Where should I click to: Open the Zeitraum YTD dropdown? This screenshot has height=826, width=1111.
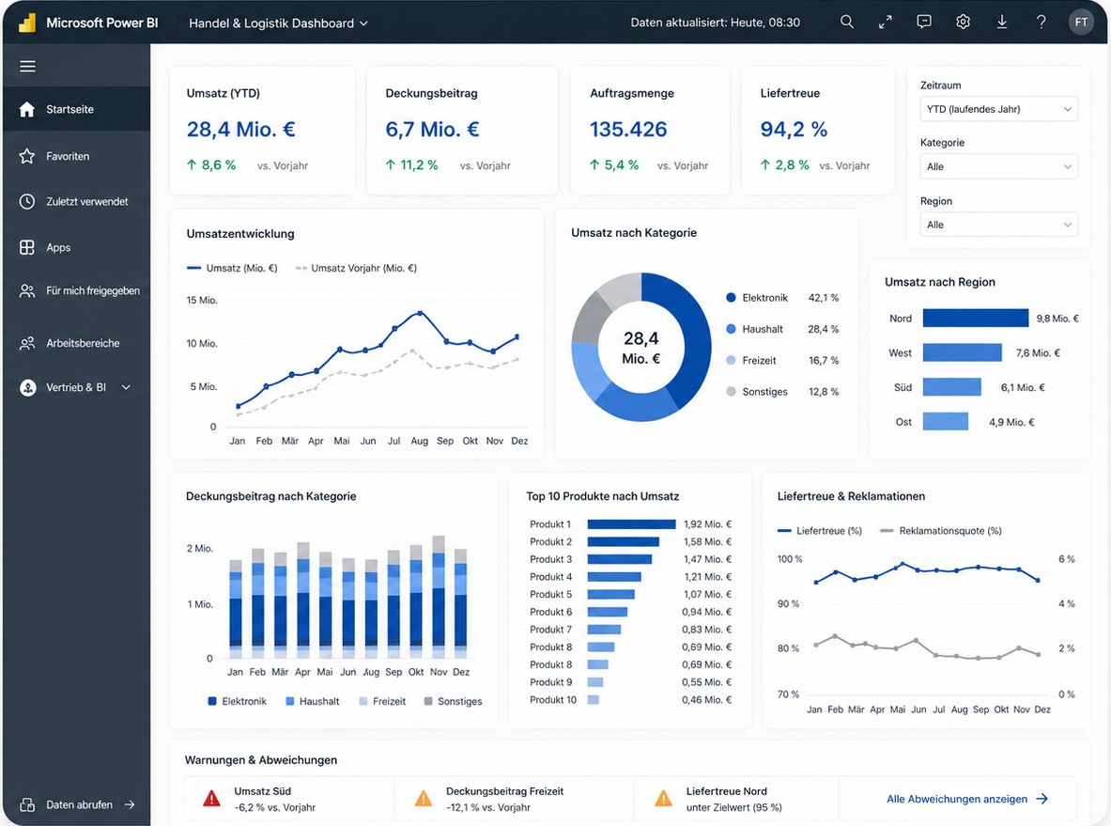pos(998,109)
